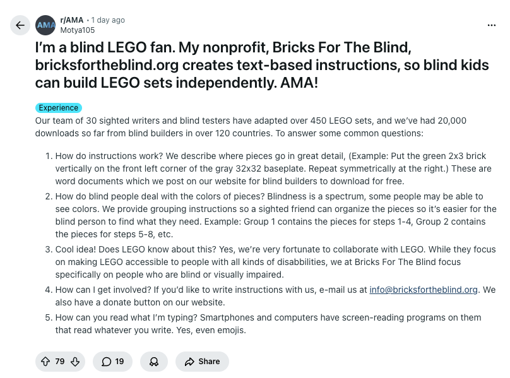Click the cyan Experience flair pill
510x378 pixels.
pos(58,107)
